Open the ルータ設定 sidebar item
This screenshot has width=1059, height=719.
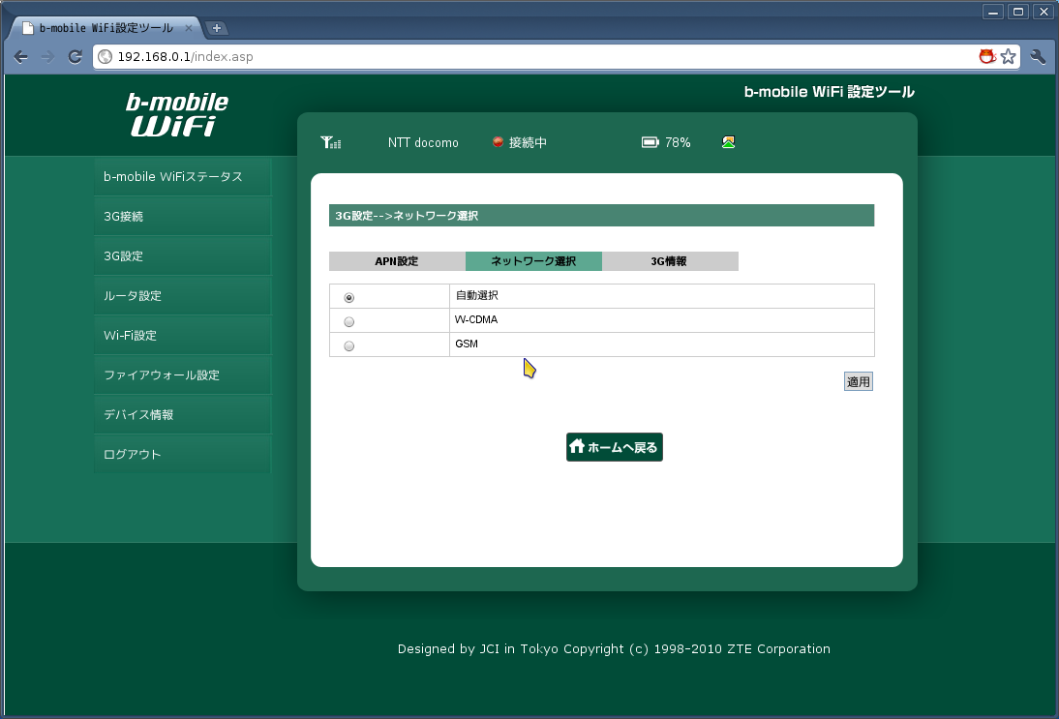182,296
